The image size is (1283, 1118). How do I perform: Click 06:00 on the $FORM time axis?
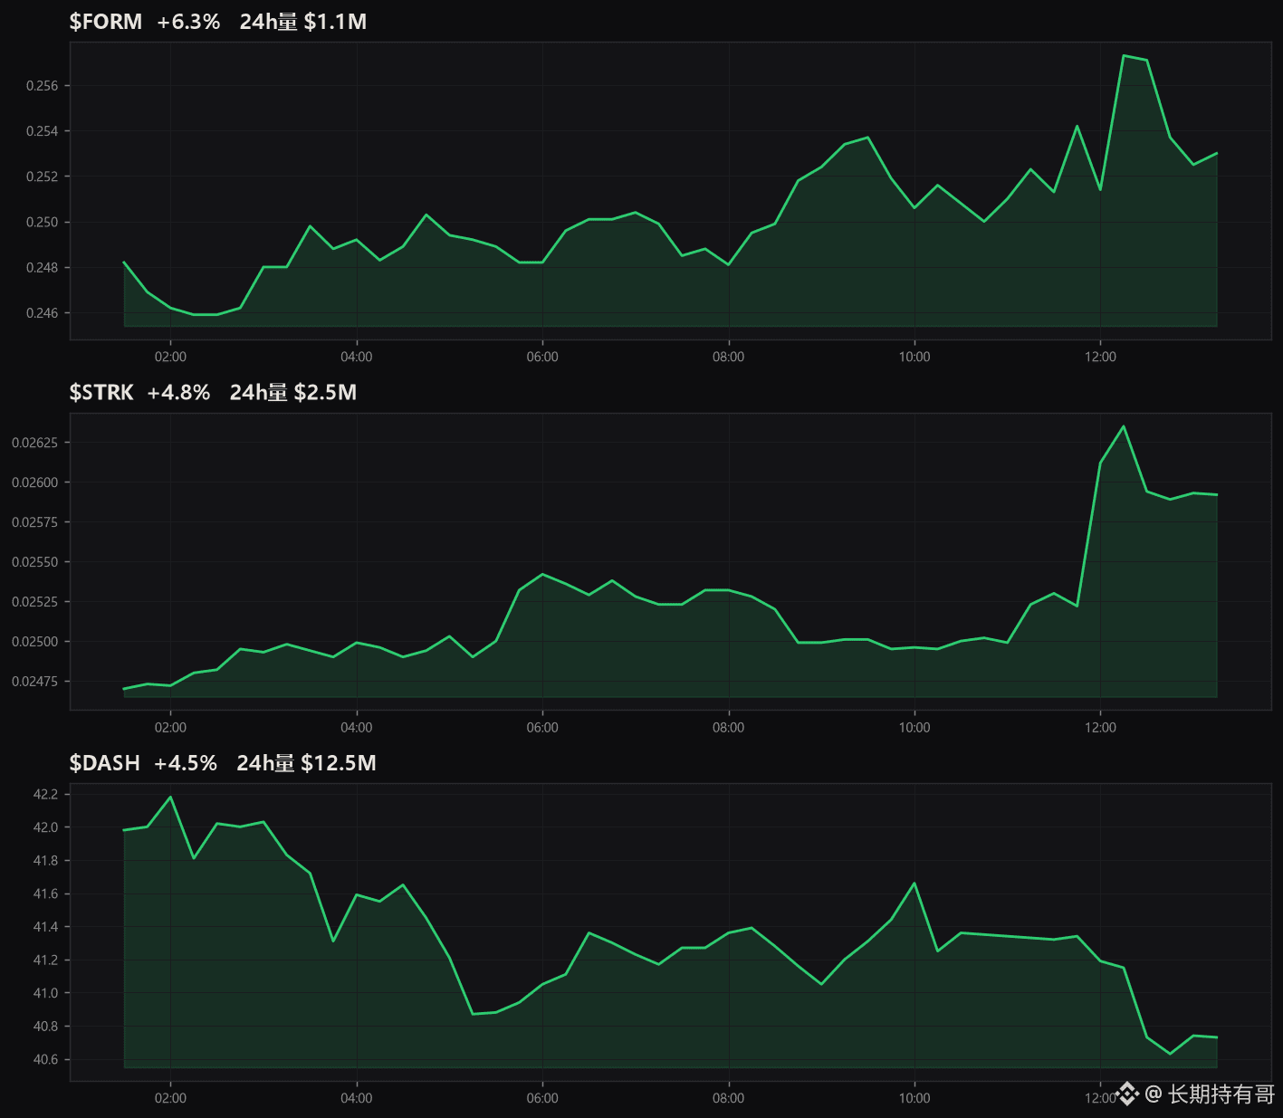point(542,357)
